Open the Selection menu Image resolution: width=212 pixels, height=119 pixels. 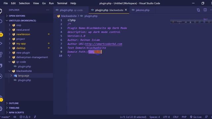[24, 3]
